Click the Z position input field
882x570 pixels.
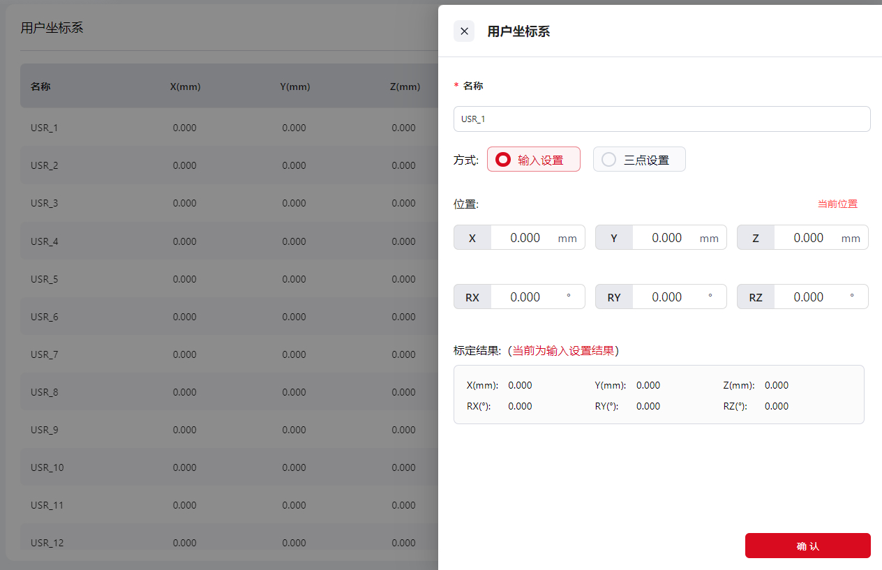(x=808, y=238)
